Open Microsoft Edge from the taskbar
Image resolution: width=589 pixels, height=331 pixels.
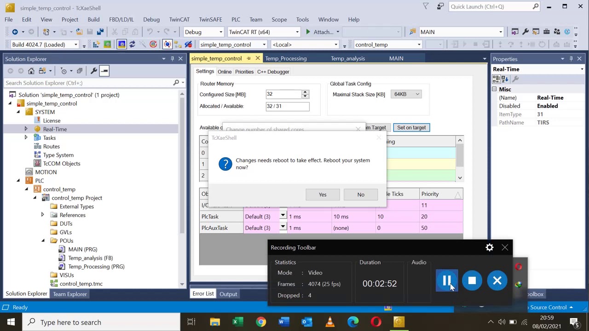[353, 322]
